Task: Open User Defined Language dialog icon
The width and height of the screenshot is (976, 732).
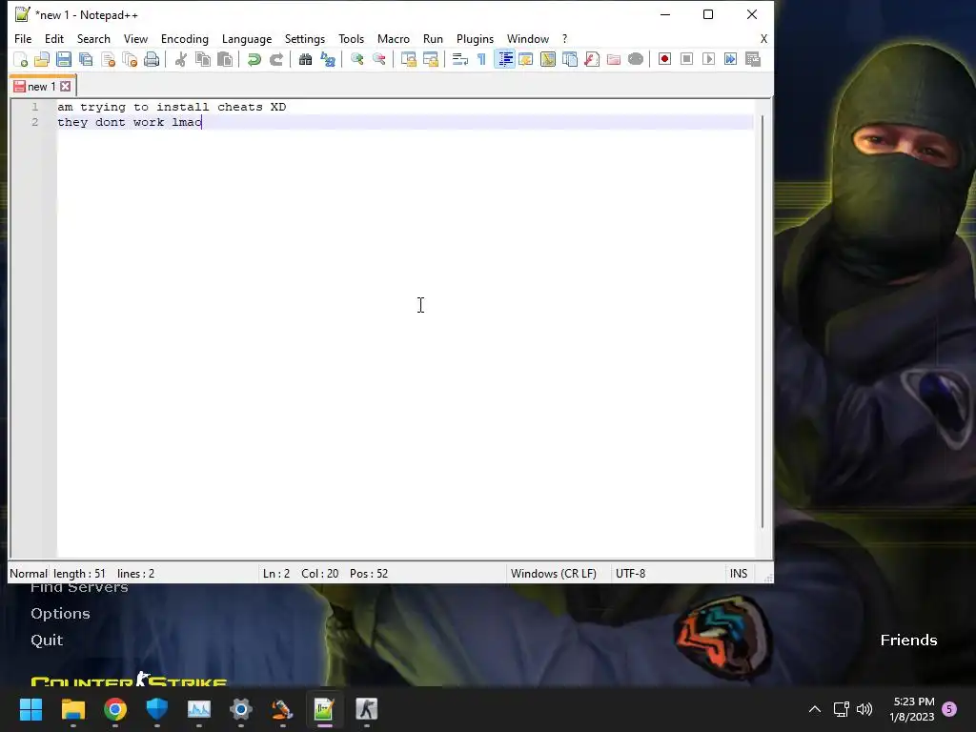Action: pos(526,59)
